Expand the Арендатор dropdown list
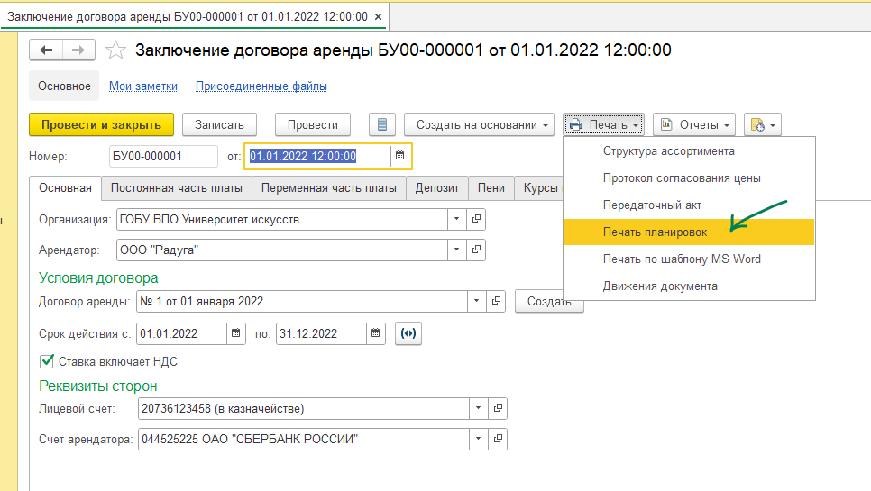The width and height of the screenshot is (871, 491). tap(457, 250)
